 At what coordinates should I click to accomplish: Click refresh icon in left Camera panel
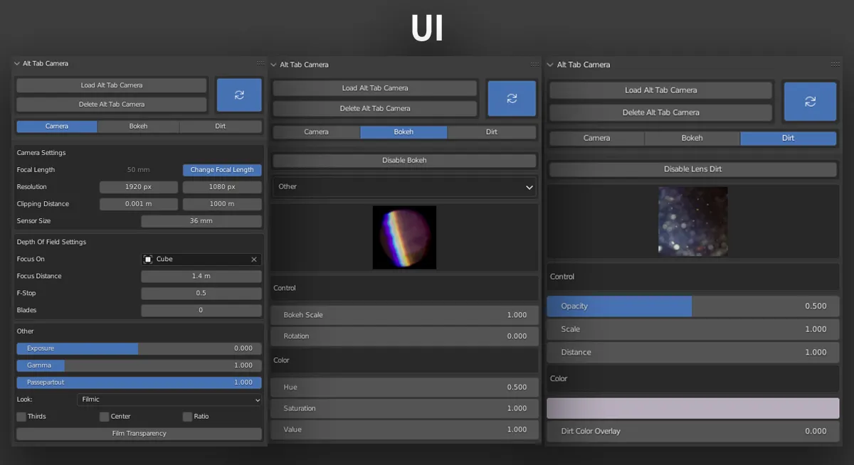click(x=239, y=95)
